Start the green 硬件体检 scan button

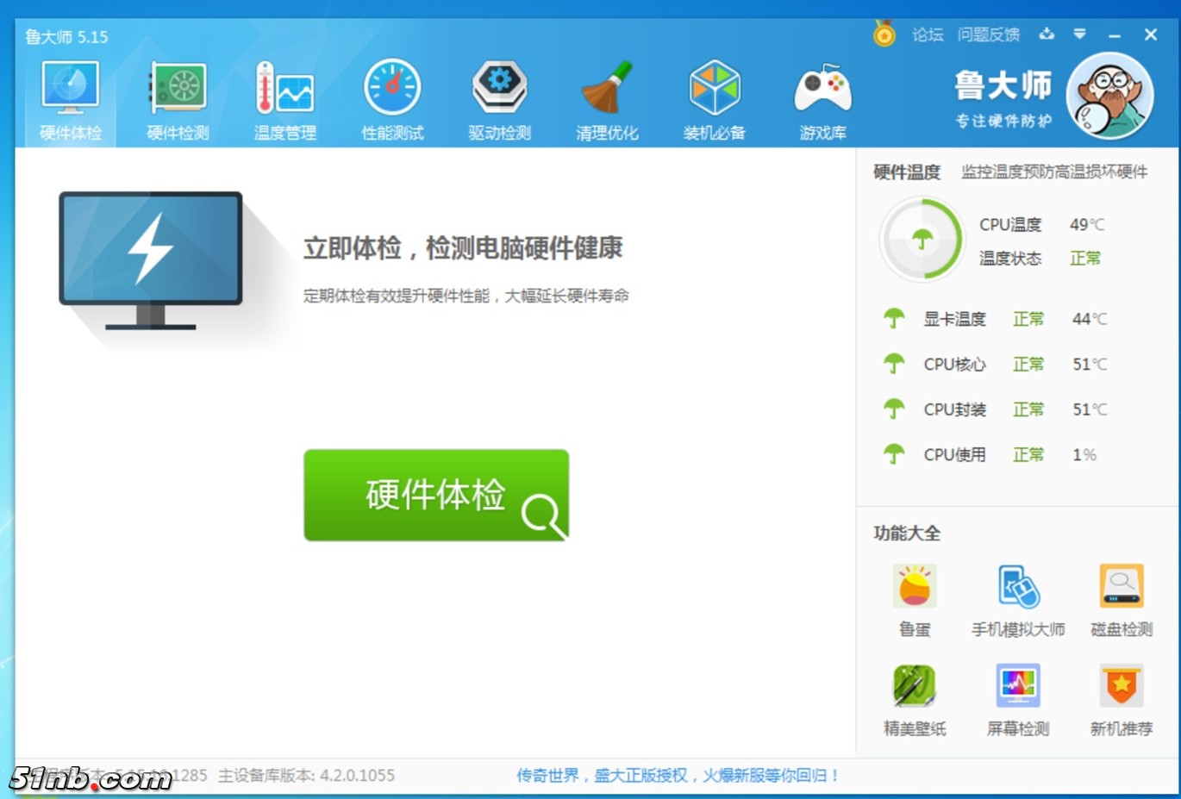(x=436, y=495)
